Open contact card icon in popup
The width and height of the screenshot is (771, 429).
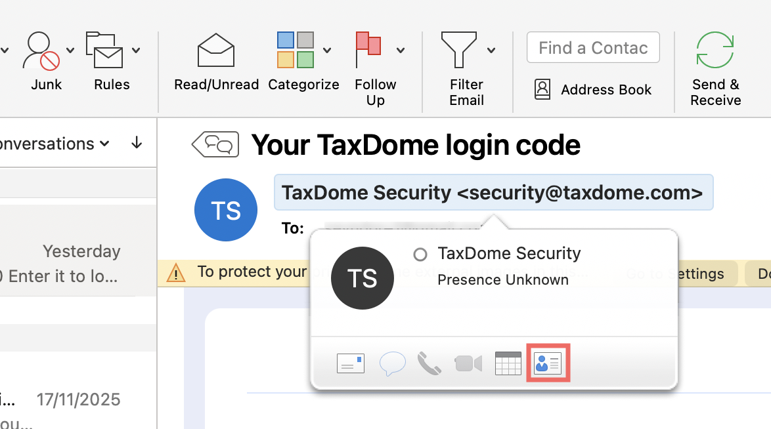(548, 363)
